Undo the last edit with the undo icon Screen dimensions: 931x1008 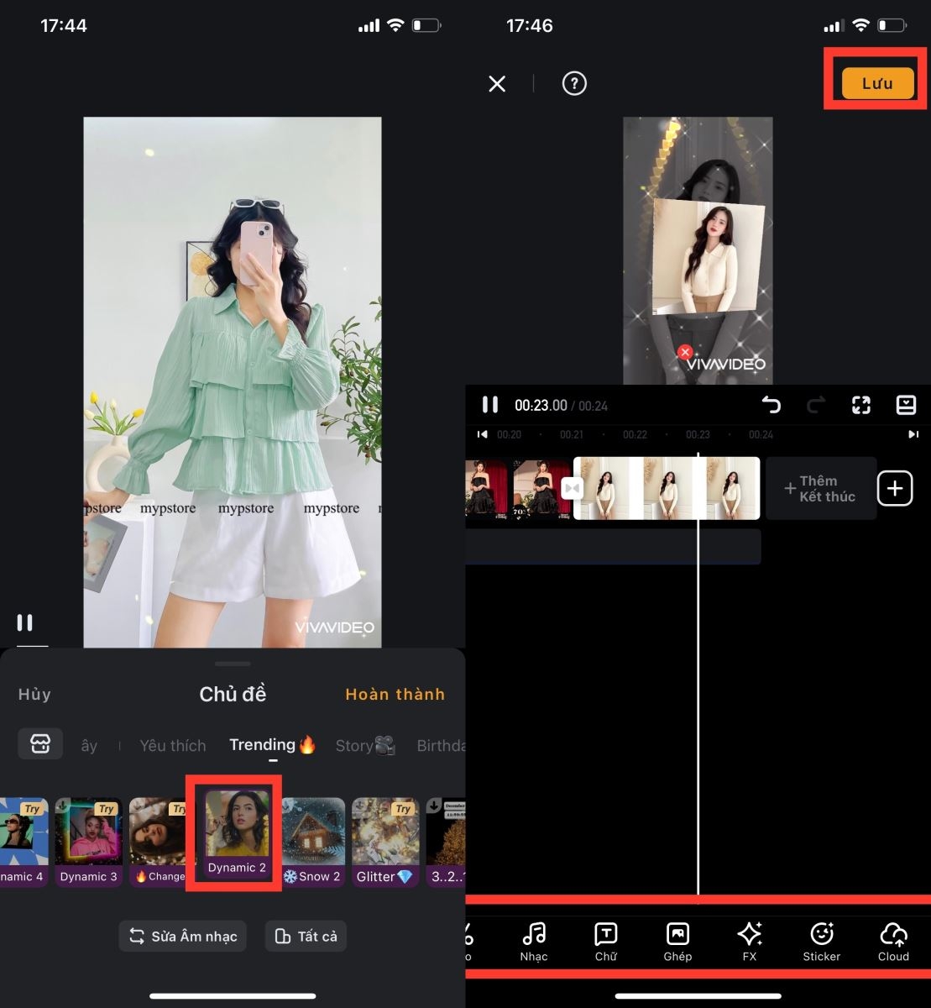771,405
